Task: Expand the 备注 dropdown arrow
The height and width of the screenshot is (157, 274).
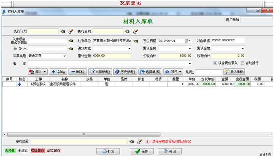Action: [x=190, y=63]
